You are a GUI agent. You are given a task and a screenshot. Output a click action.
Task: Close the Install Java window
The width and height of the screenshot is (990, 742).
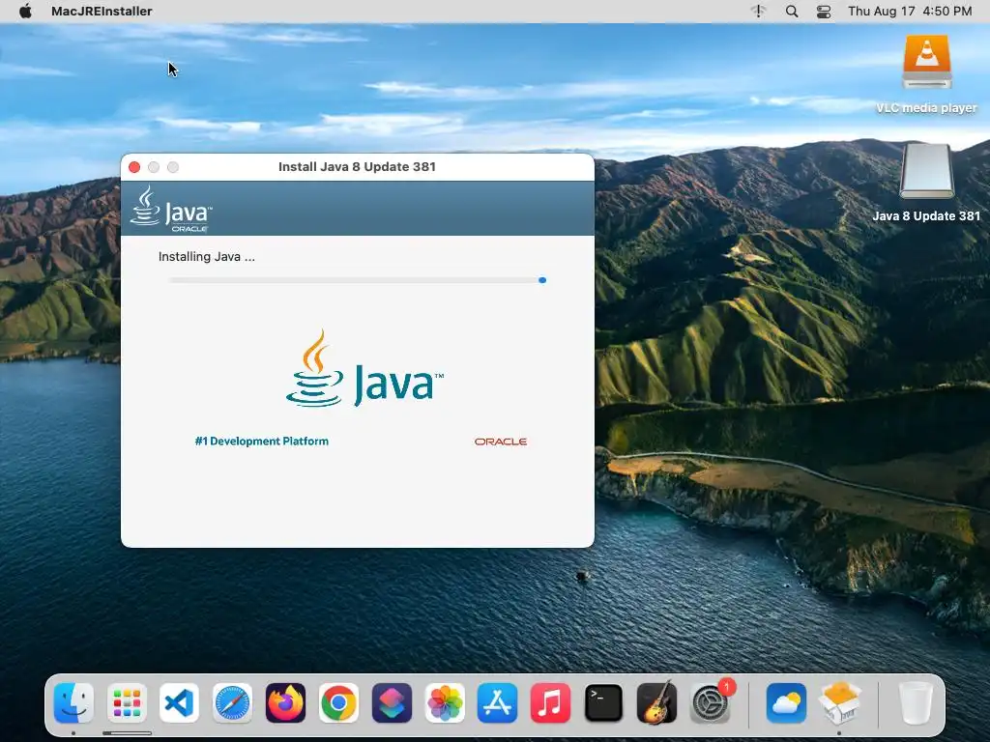point(134,167)
